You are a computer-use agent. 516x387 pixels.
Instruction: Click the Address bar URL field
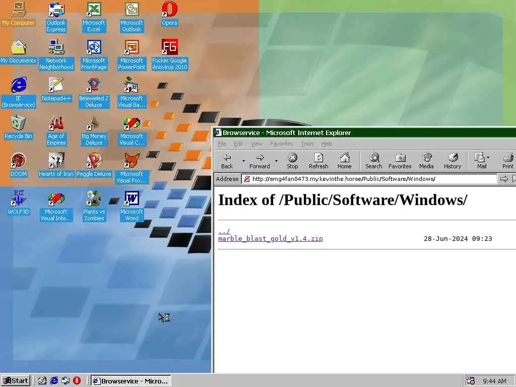tap(369, 179)
